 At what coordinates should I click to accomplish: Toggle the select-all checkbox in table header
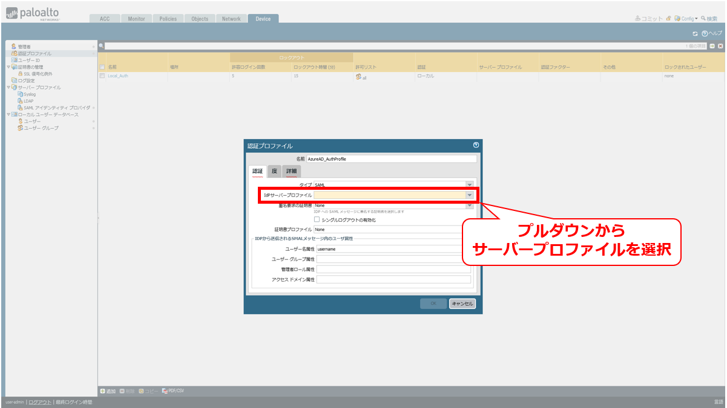point(102,67)
